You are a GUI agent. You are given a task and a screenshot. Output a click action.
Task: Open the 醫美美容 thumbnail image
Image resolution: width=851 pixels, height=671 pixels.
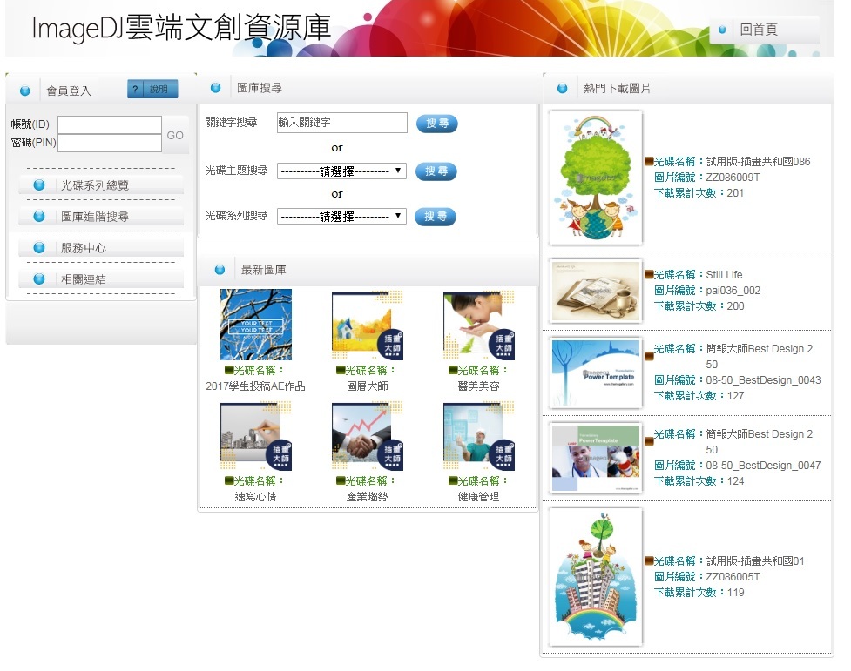coord(479,325)
